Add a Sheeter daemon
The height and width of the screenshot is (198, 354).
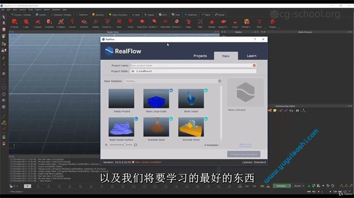(212, 23)
